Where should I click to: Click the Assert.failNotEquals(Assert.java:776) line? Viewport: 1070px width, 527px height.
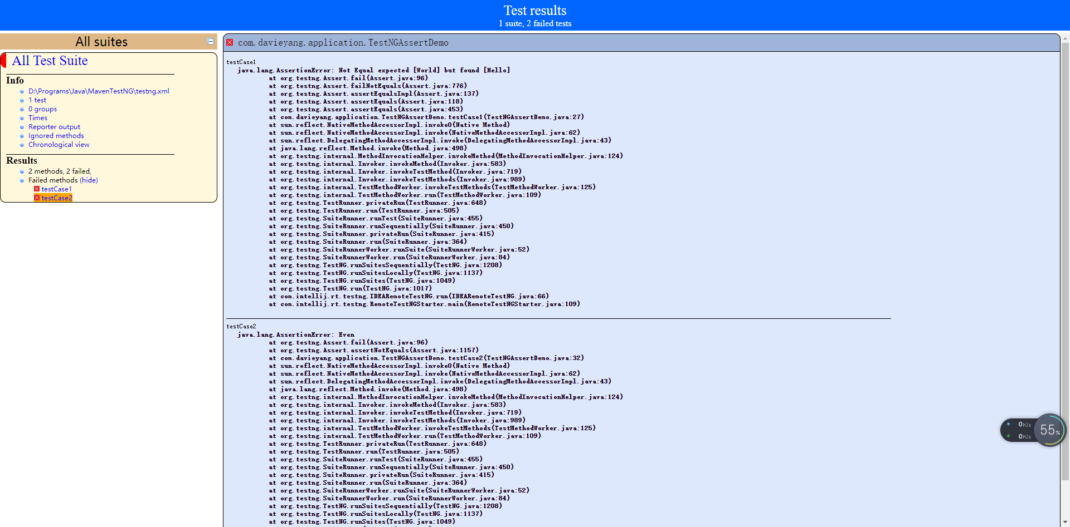click(x=368, y=86)
